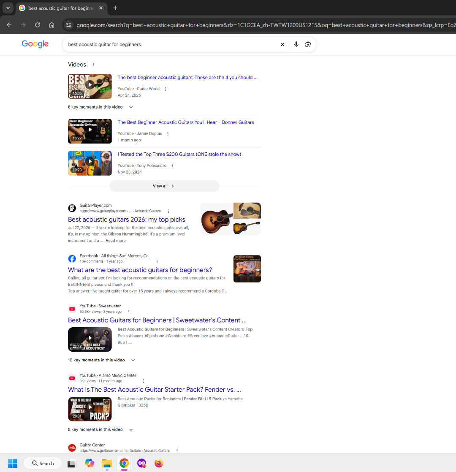Click the taskbar Search box

click(43, 463)
